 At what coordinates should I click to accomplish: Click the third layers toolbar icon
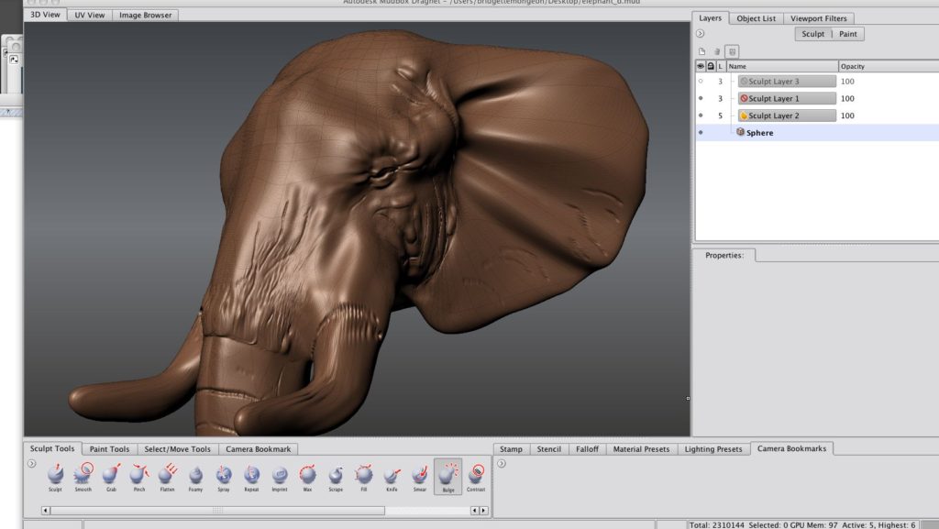coord(732,51)
